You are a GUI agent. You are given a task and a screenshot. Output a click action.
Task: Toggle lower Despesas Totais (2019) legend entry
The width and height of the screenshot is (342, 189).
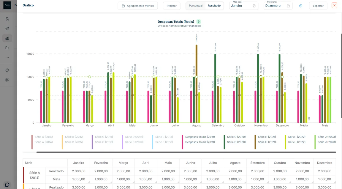click(x=200, y=142)
